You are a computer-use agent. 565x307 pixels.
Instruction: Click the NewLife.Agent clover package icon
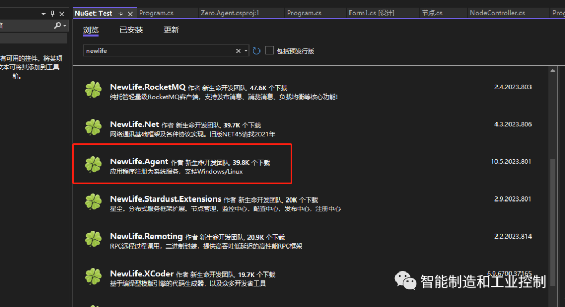click(x=94, y=164)
